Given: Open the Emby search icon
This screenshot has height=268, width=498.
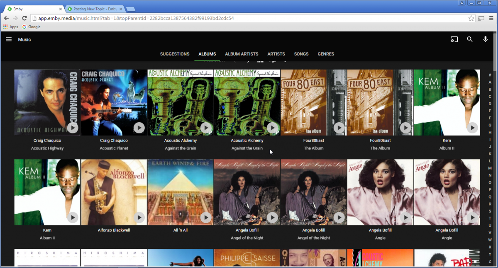Looking at the screenshot, I should pos(470,39).
